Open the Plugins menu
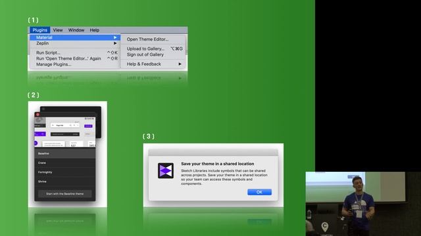Screen dimensions: 421x236 39,30
